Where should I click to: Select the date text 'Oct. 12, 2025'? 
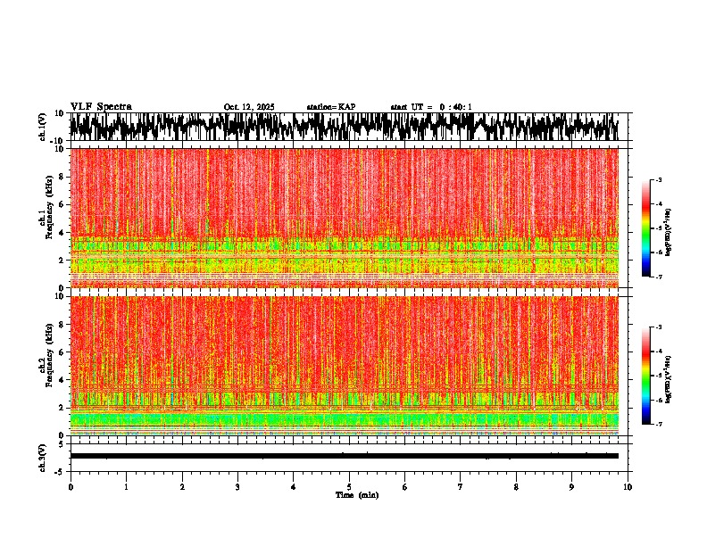[249, 107]
